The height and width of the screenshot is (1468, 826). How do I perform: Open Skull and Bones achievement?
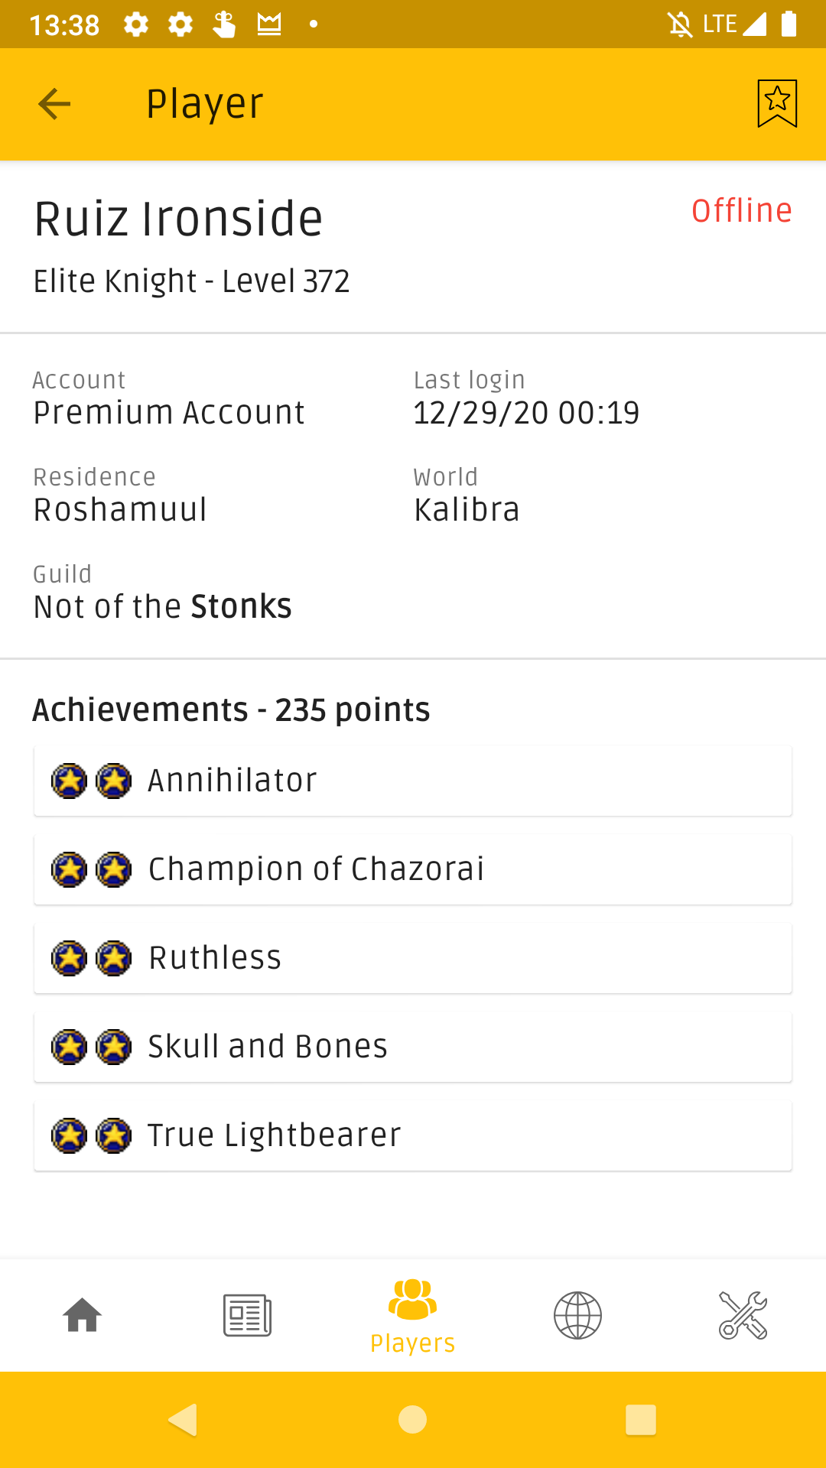coord(413,1047)
